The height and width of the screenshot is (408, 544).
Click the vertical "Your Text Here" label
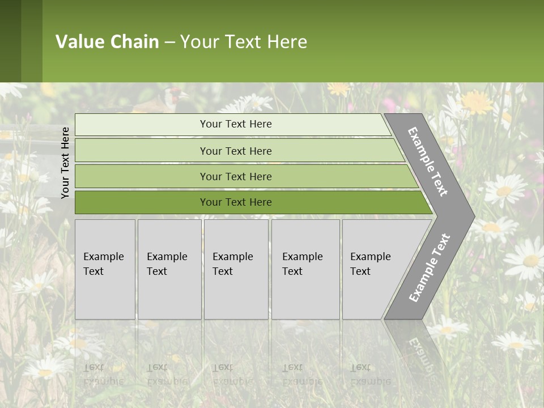click(x=65, y=163)
